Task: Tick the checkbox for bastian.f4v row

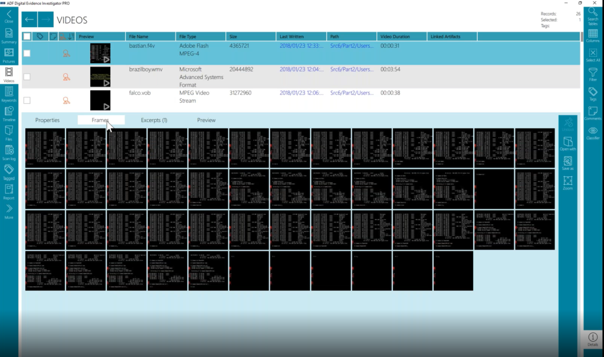Action: point(27,53)
